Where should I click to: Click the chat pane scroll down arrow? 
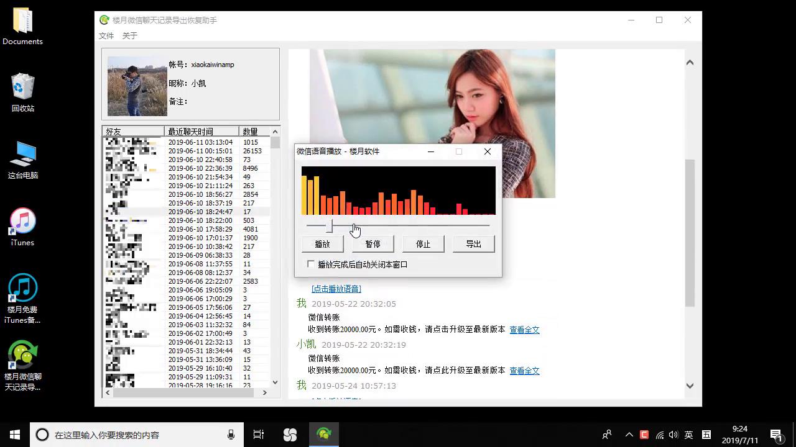[690, 386]
